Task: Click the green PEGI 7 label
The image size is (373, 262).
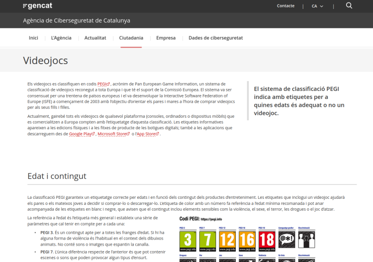Action: (207, 241)
